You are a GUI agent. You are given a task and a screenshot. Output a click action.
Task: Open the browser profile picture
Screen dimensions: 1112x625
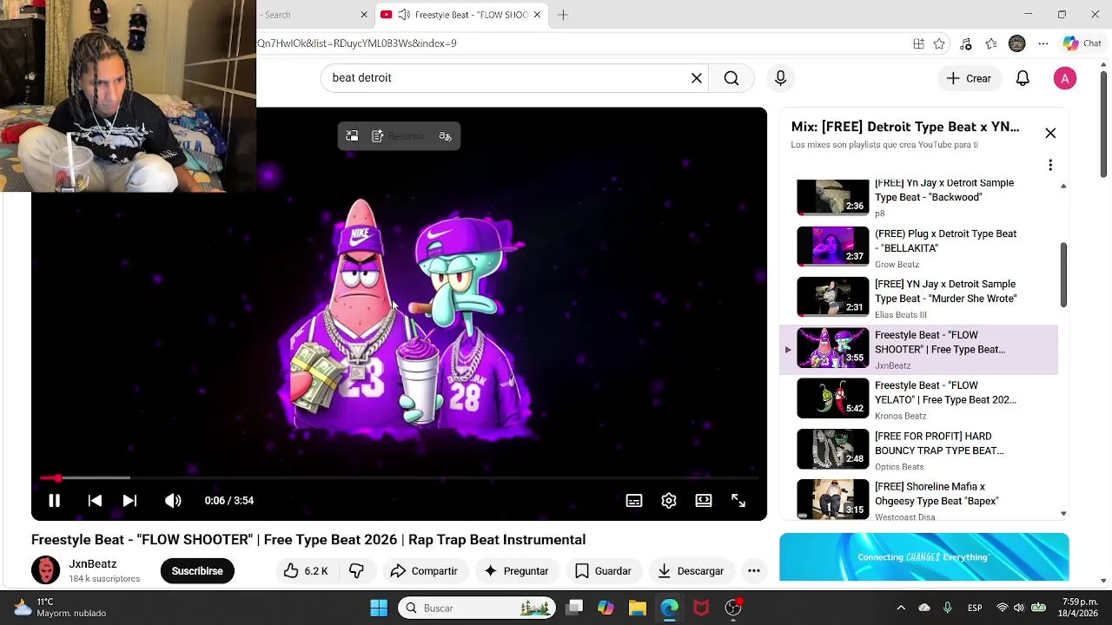pyautogui.click(x=1017, y=44)
